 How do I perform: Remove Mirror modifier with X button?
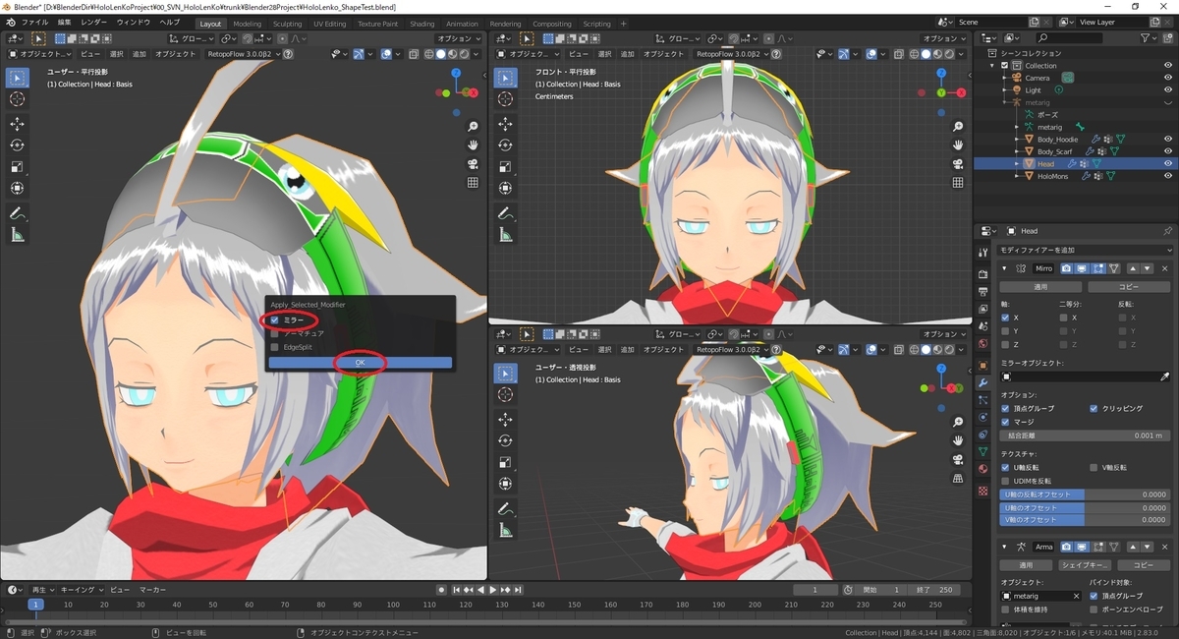pyautogui.click(x=1165, y=268)
